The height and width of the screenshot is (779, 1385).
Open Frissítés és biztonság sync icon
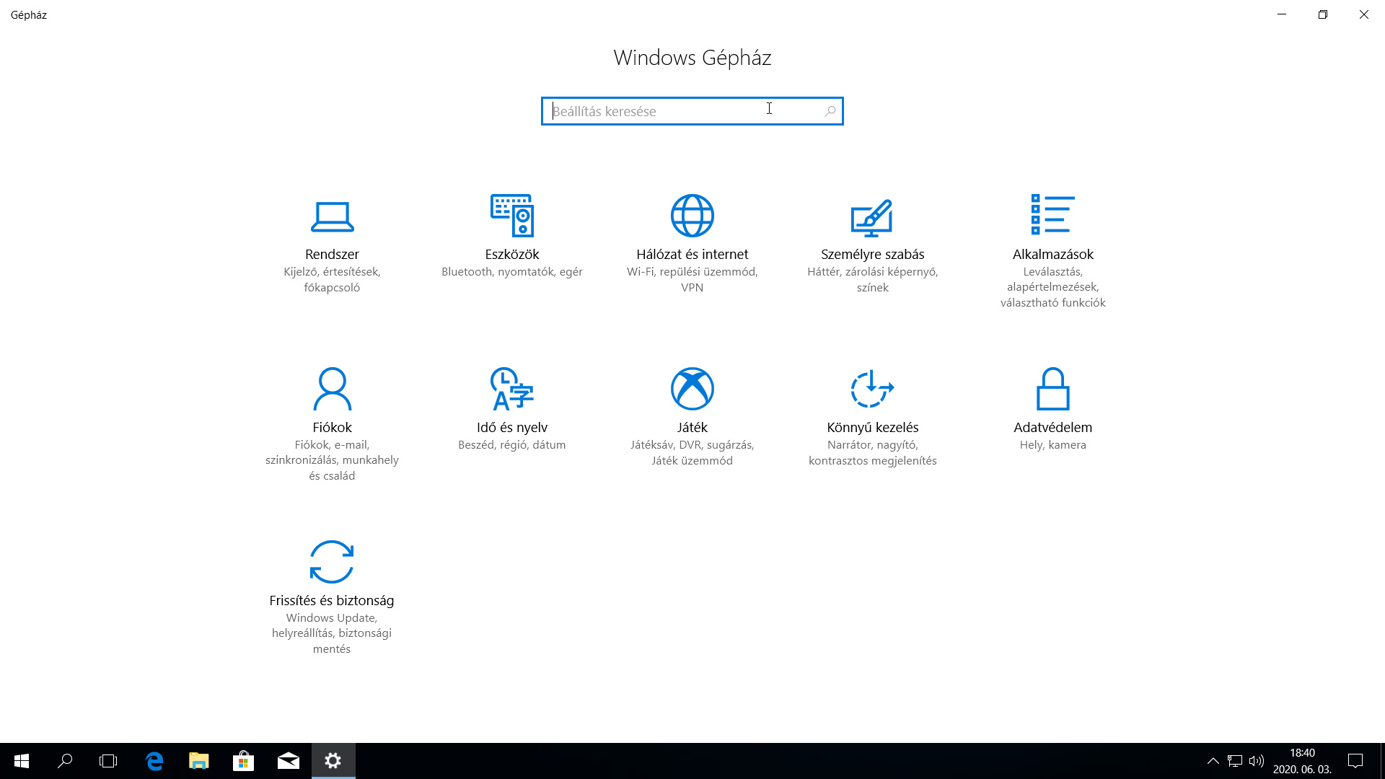tap(332, 561)
